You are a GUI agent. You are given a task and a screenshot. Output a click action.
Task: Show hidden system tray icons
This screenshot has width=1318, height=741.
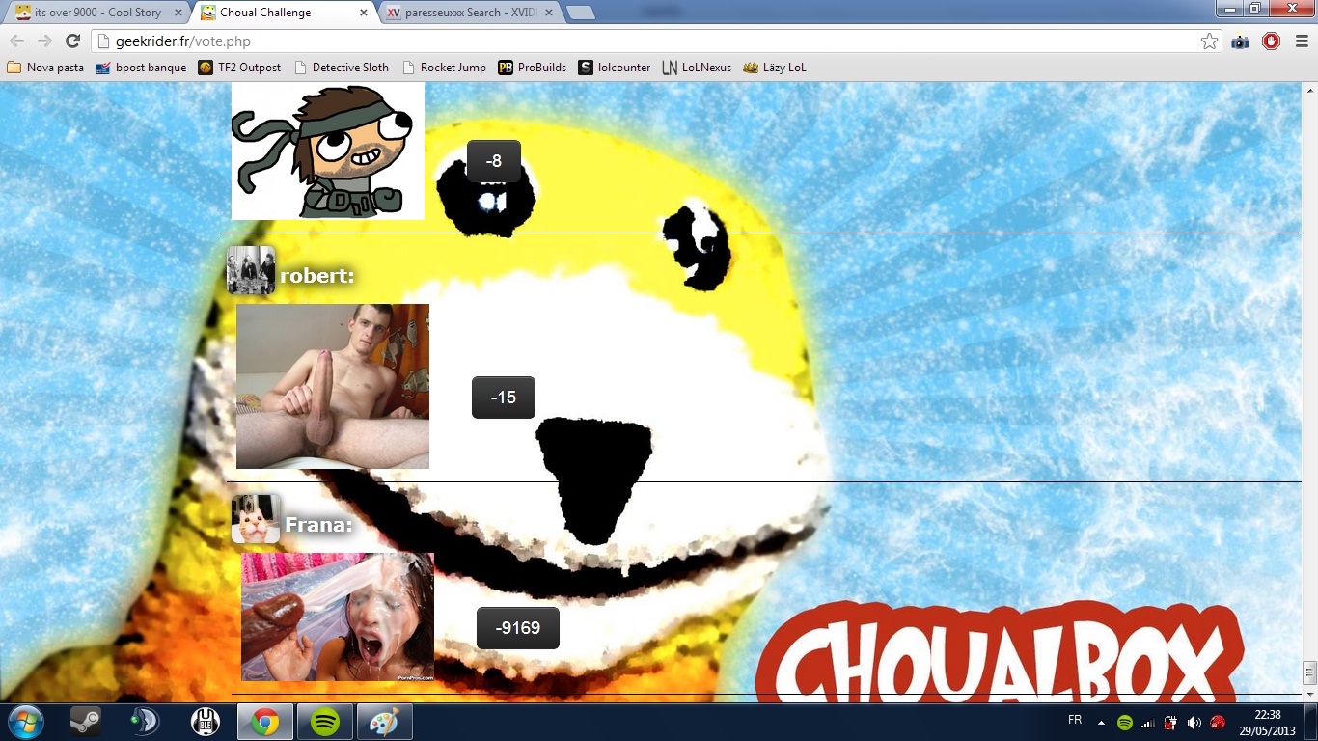1101,723
